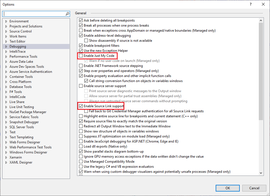270x196 pixels.
Task: Close the Options dialog
Action: [263, 4]
